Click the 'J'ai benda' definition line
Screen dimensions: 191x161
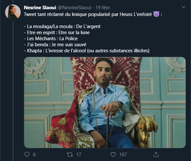pos(55,45)
